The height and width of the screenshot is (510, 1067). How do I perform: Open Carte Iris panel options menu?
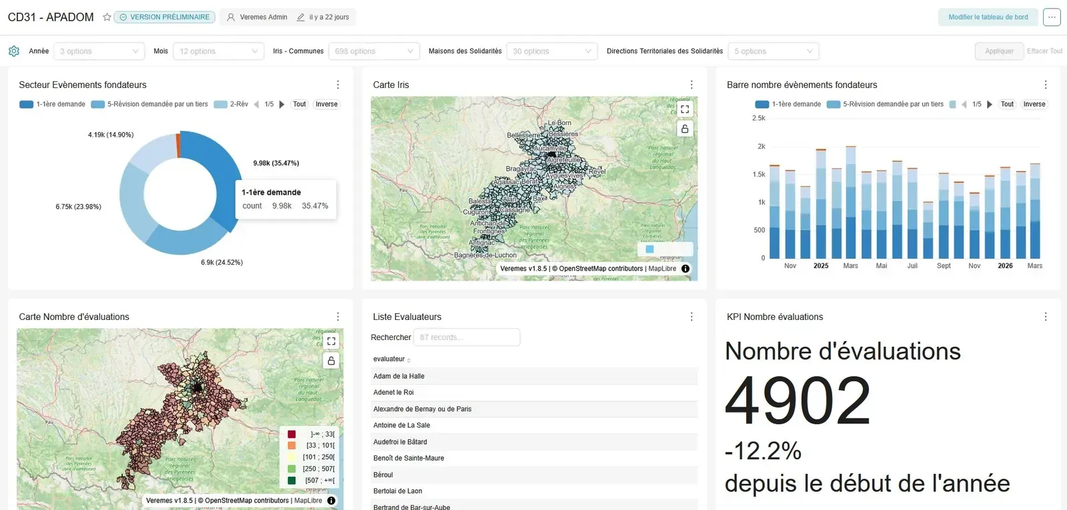coord(692,85)
